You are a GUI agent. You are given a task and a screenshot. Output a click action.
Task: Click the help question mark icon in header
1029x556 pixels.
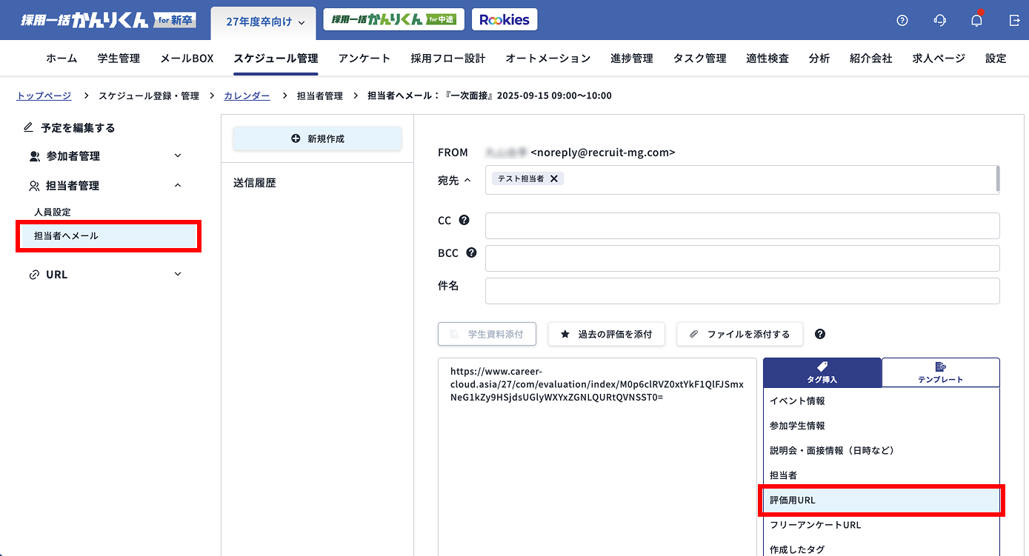(902, 21)
